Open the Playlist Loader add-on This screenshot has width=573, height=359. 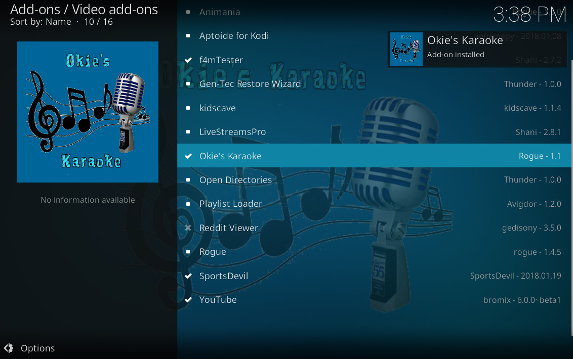coord(231,204)
